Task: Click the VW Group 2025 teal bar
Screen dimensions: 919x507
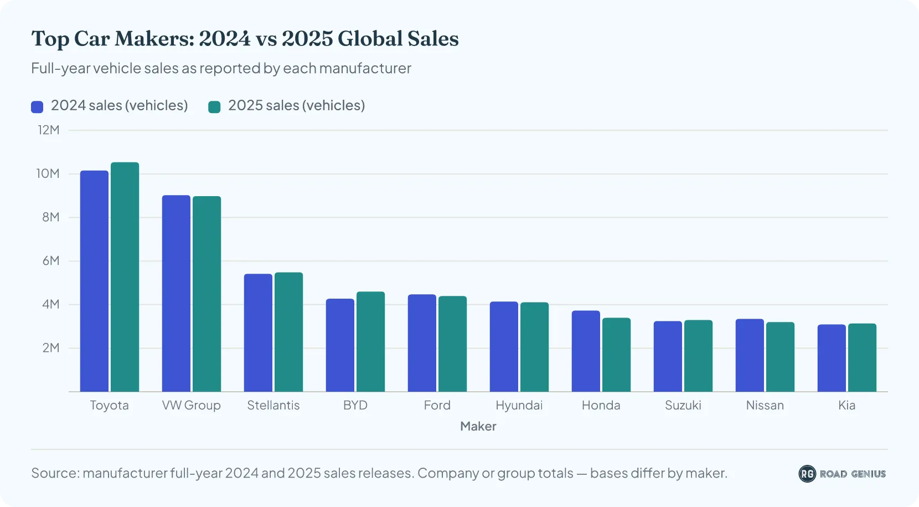Action: (x=207, y=294)
